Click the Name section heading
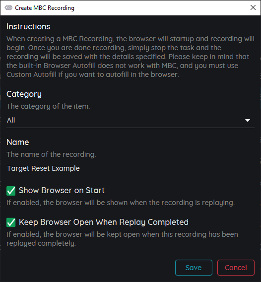This screenshot has width=261, height=282. coord(18,142)
